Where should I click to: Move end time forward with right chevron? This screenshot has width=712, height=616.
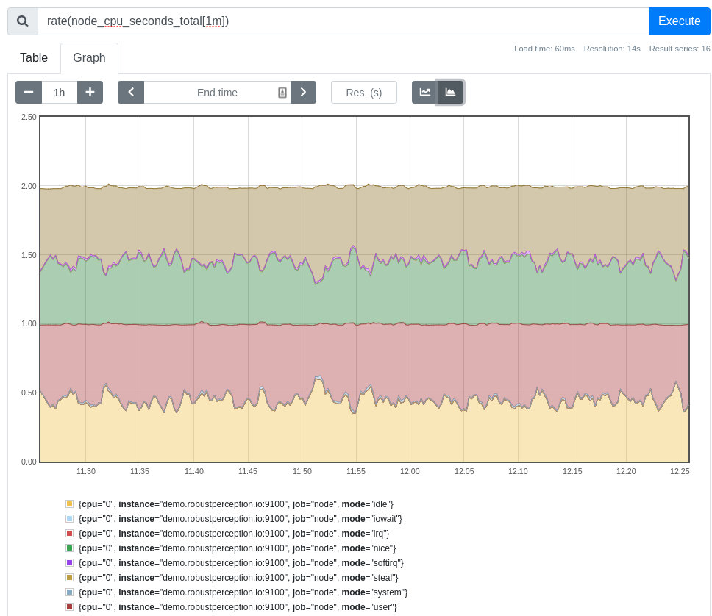point(303,92)
